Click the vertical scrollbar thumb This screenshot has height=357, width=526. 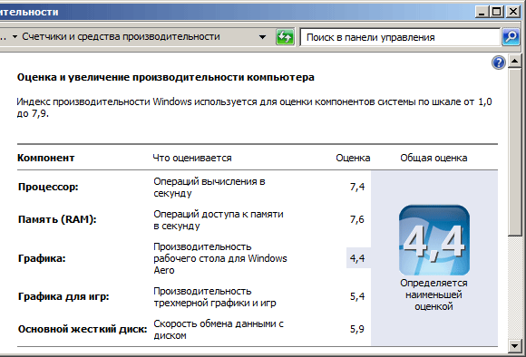coord(514,152)
